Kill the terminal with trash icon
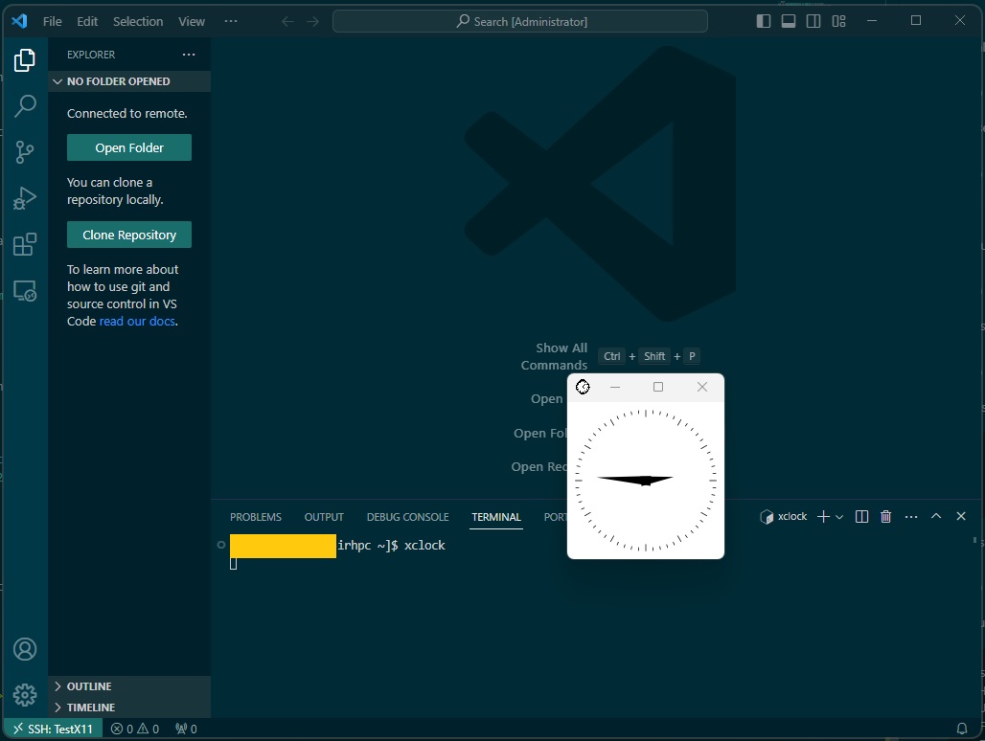985x741 pixels. pyautogui.click(x=885, y=517)
